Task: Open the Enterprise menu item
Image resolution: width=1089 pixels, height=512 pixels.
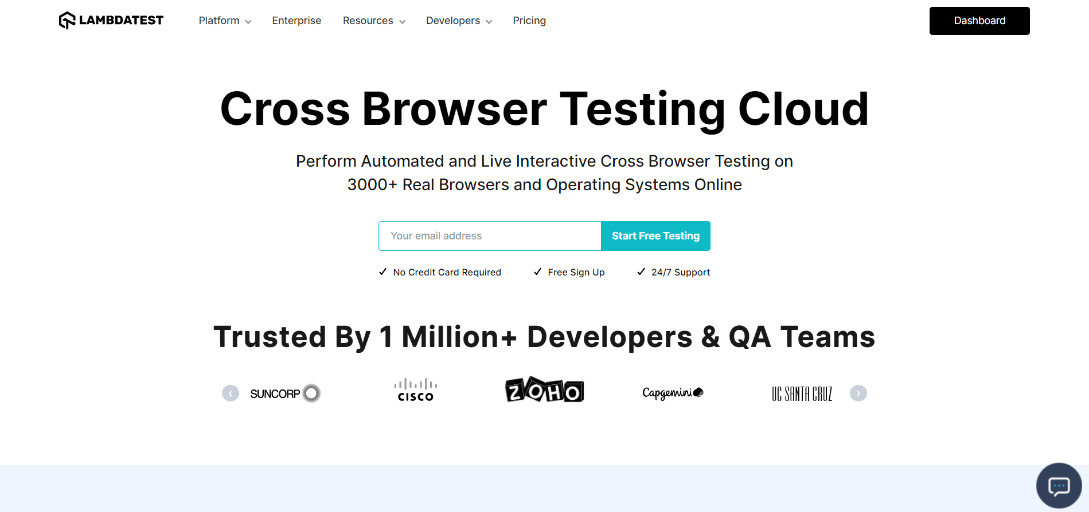Action: click(296, 21)
